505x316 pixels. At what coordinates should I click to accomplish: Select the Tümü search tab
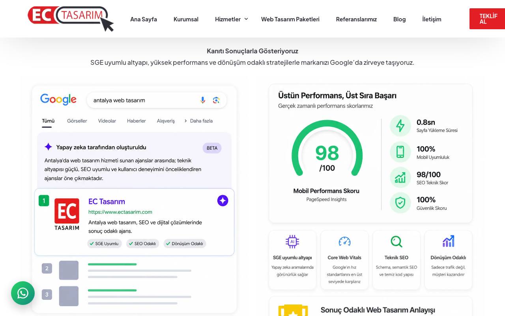click(48, 121)
